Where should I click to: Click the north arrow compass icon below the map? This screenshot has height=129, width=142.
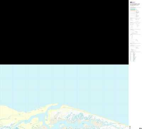coord(130,127)
